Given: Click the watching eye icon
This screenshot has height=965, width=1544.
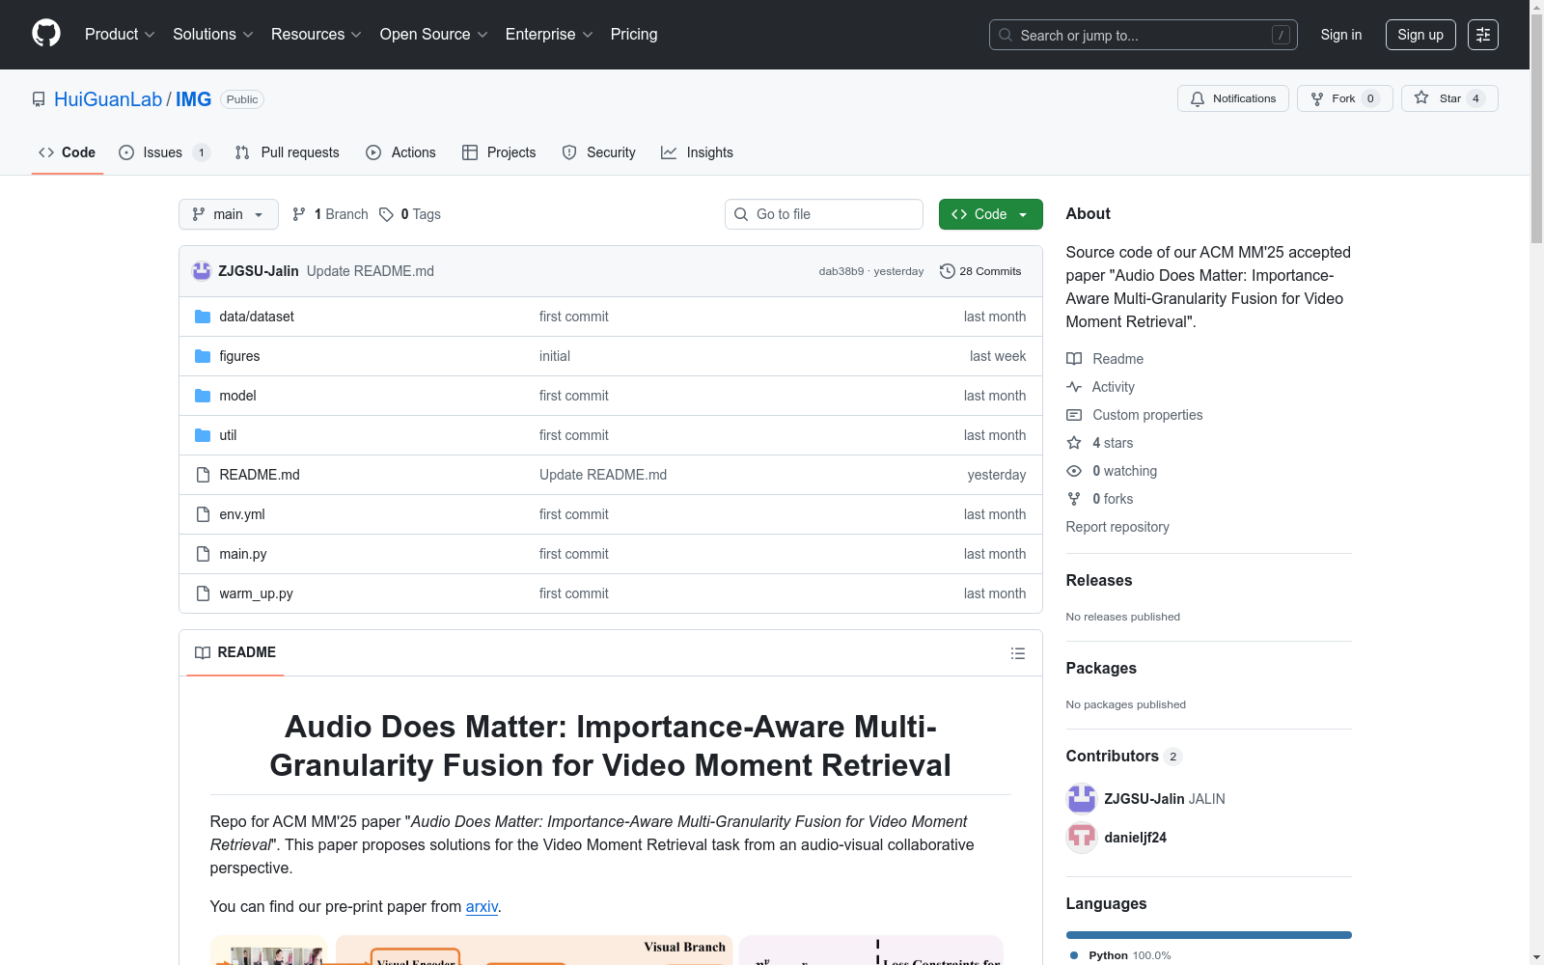Looking at the screenshot, I should click(1074, 471).
